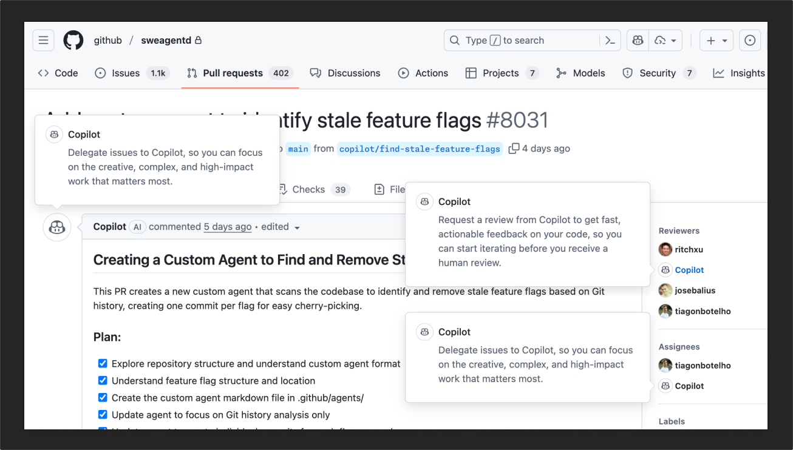Open the Copilot comment author link
The image size is (793, 450).
(x=110, y=227)
